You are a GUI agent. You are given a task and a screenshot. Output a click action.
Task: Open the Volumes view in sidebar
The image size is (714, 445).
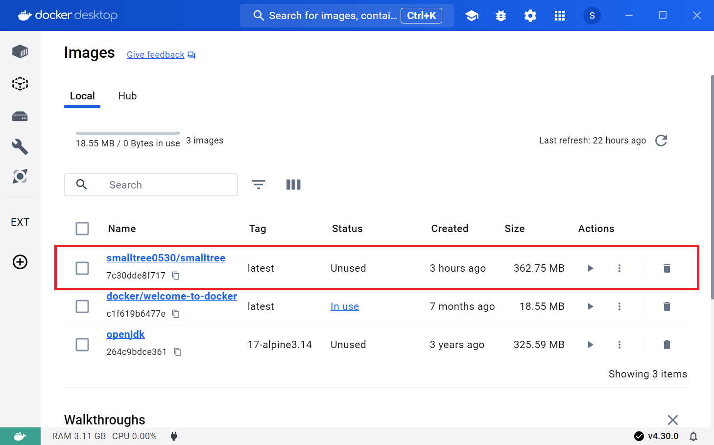point(20,117)
